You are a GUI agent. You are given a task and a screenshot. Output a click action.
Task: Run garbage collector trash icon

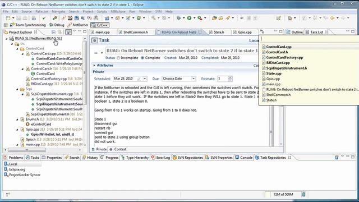click(303, 194)
